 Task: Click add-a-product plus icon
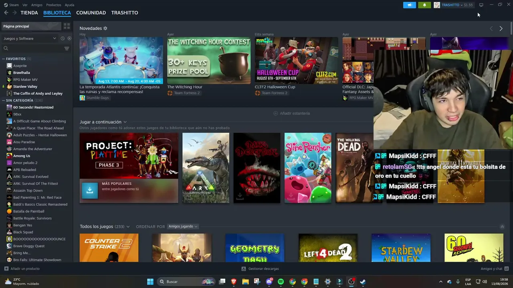(6, 269)
